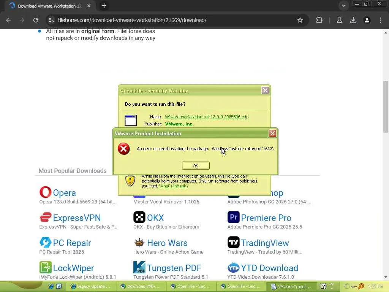
Task: Switch to Legacy Update taskbar button
Action: coord(91,287)
